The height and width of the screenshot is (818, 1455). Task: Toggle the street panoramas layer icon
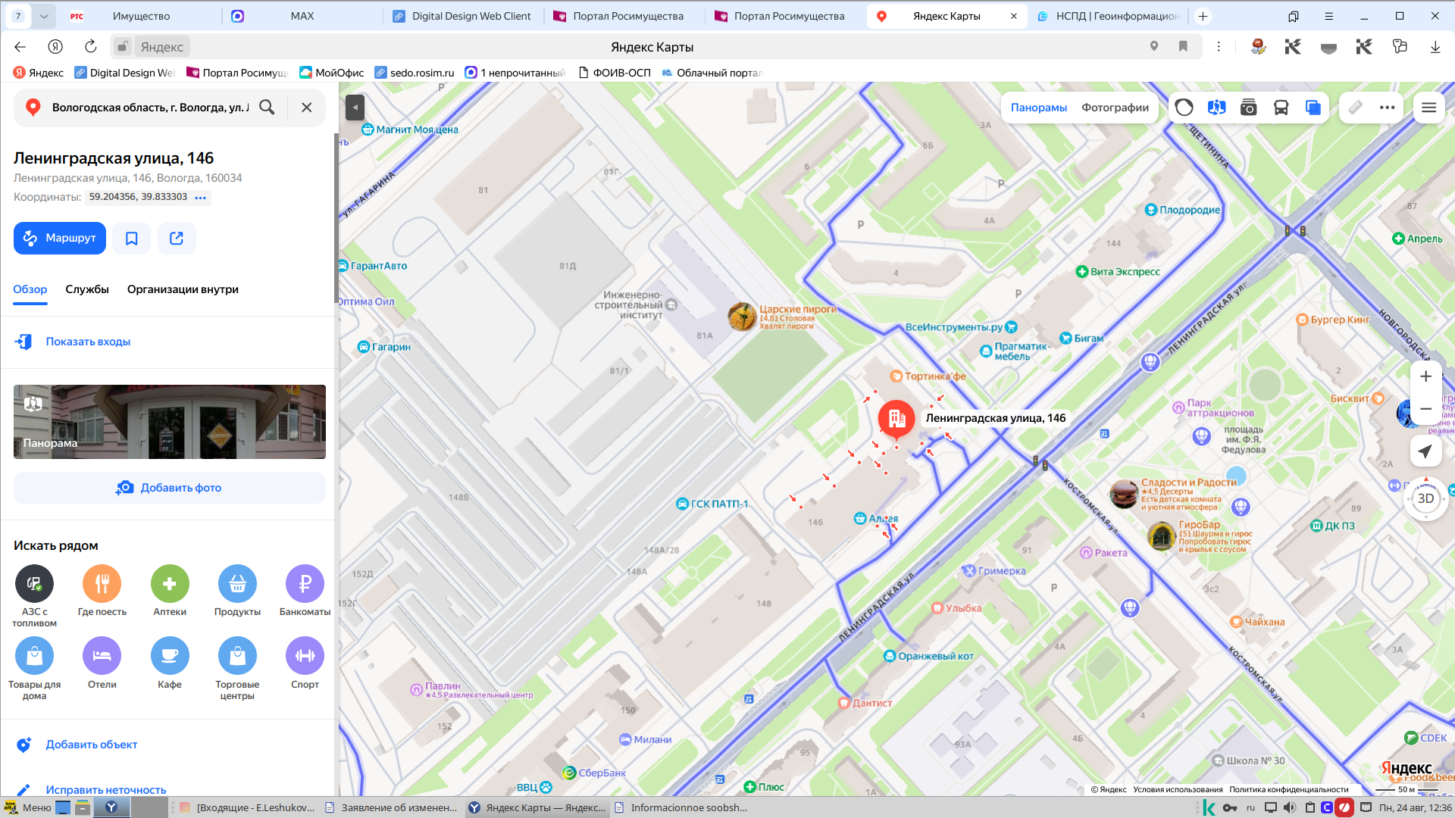(x=1216, y=108)
